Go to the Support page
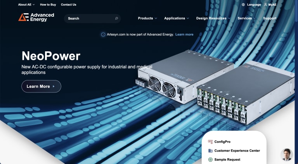Screen dimensions: 298x164 (x=270, y=18)
